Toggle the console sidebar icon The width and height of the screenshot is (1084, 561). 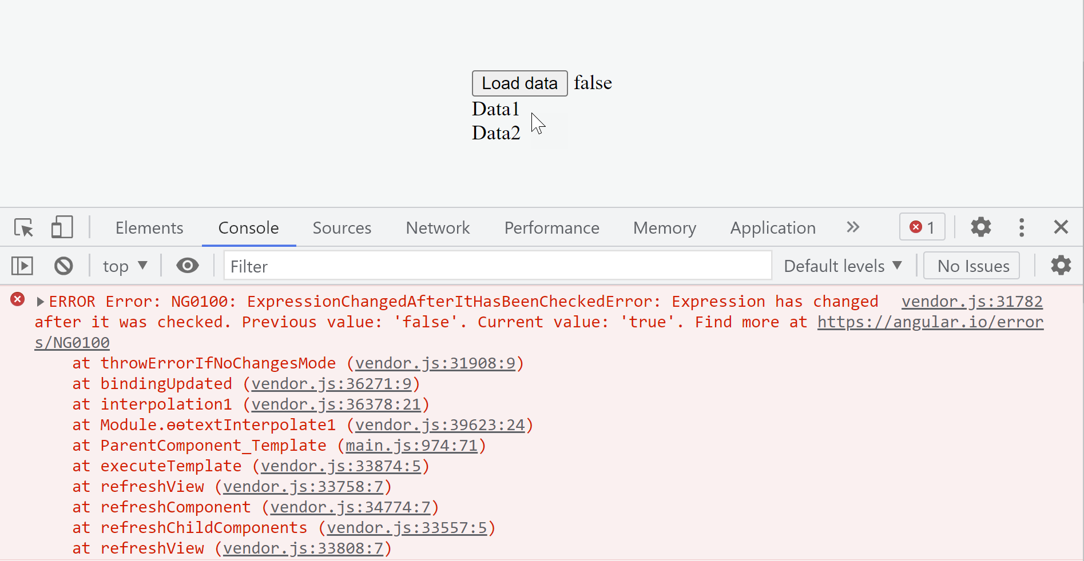tap(22, 266)
